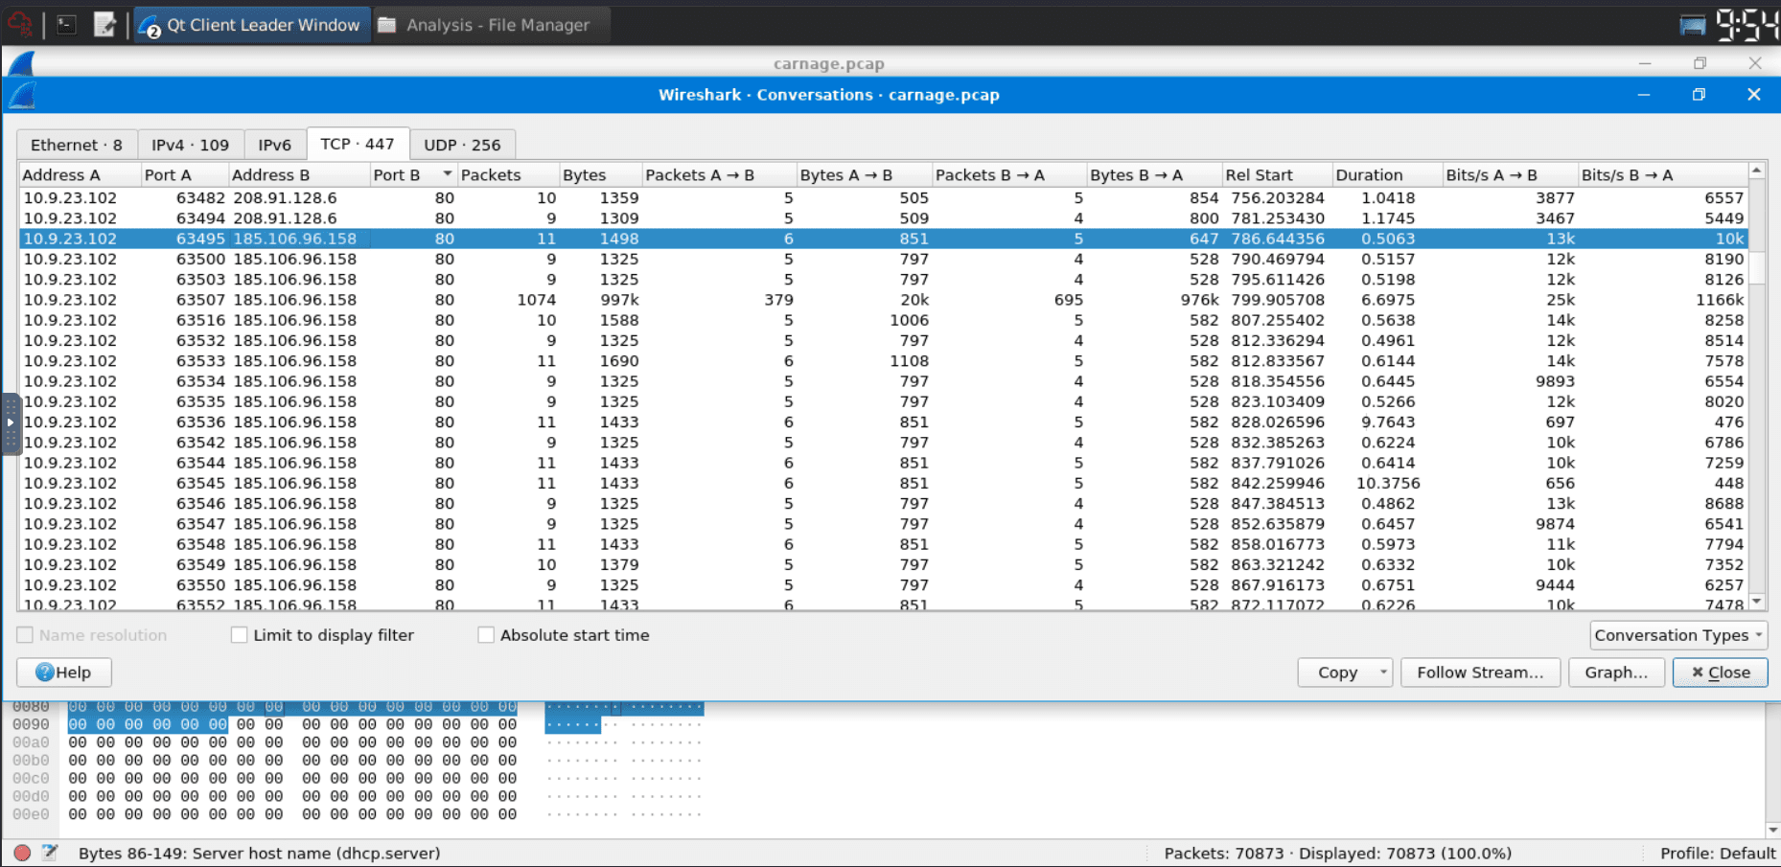Switch to the UDP · 256 tab
This screenshot has height=867, width=1781.
[x=462, y=145]
